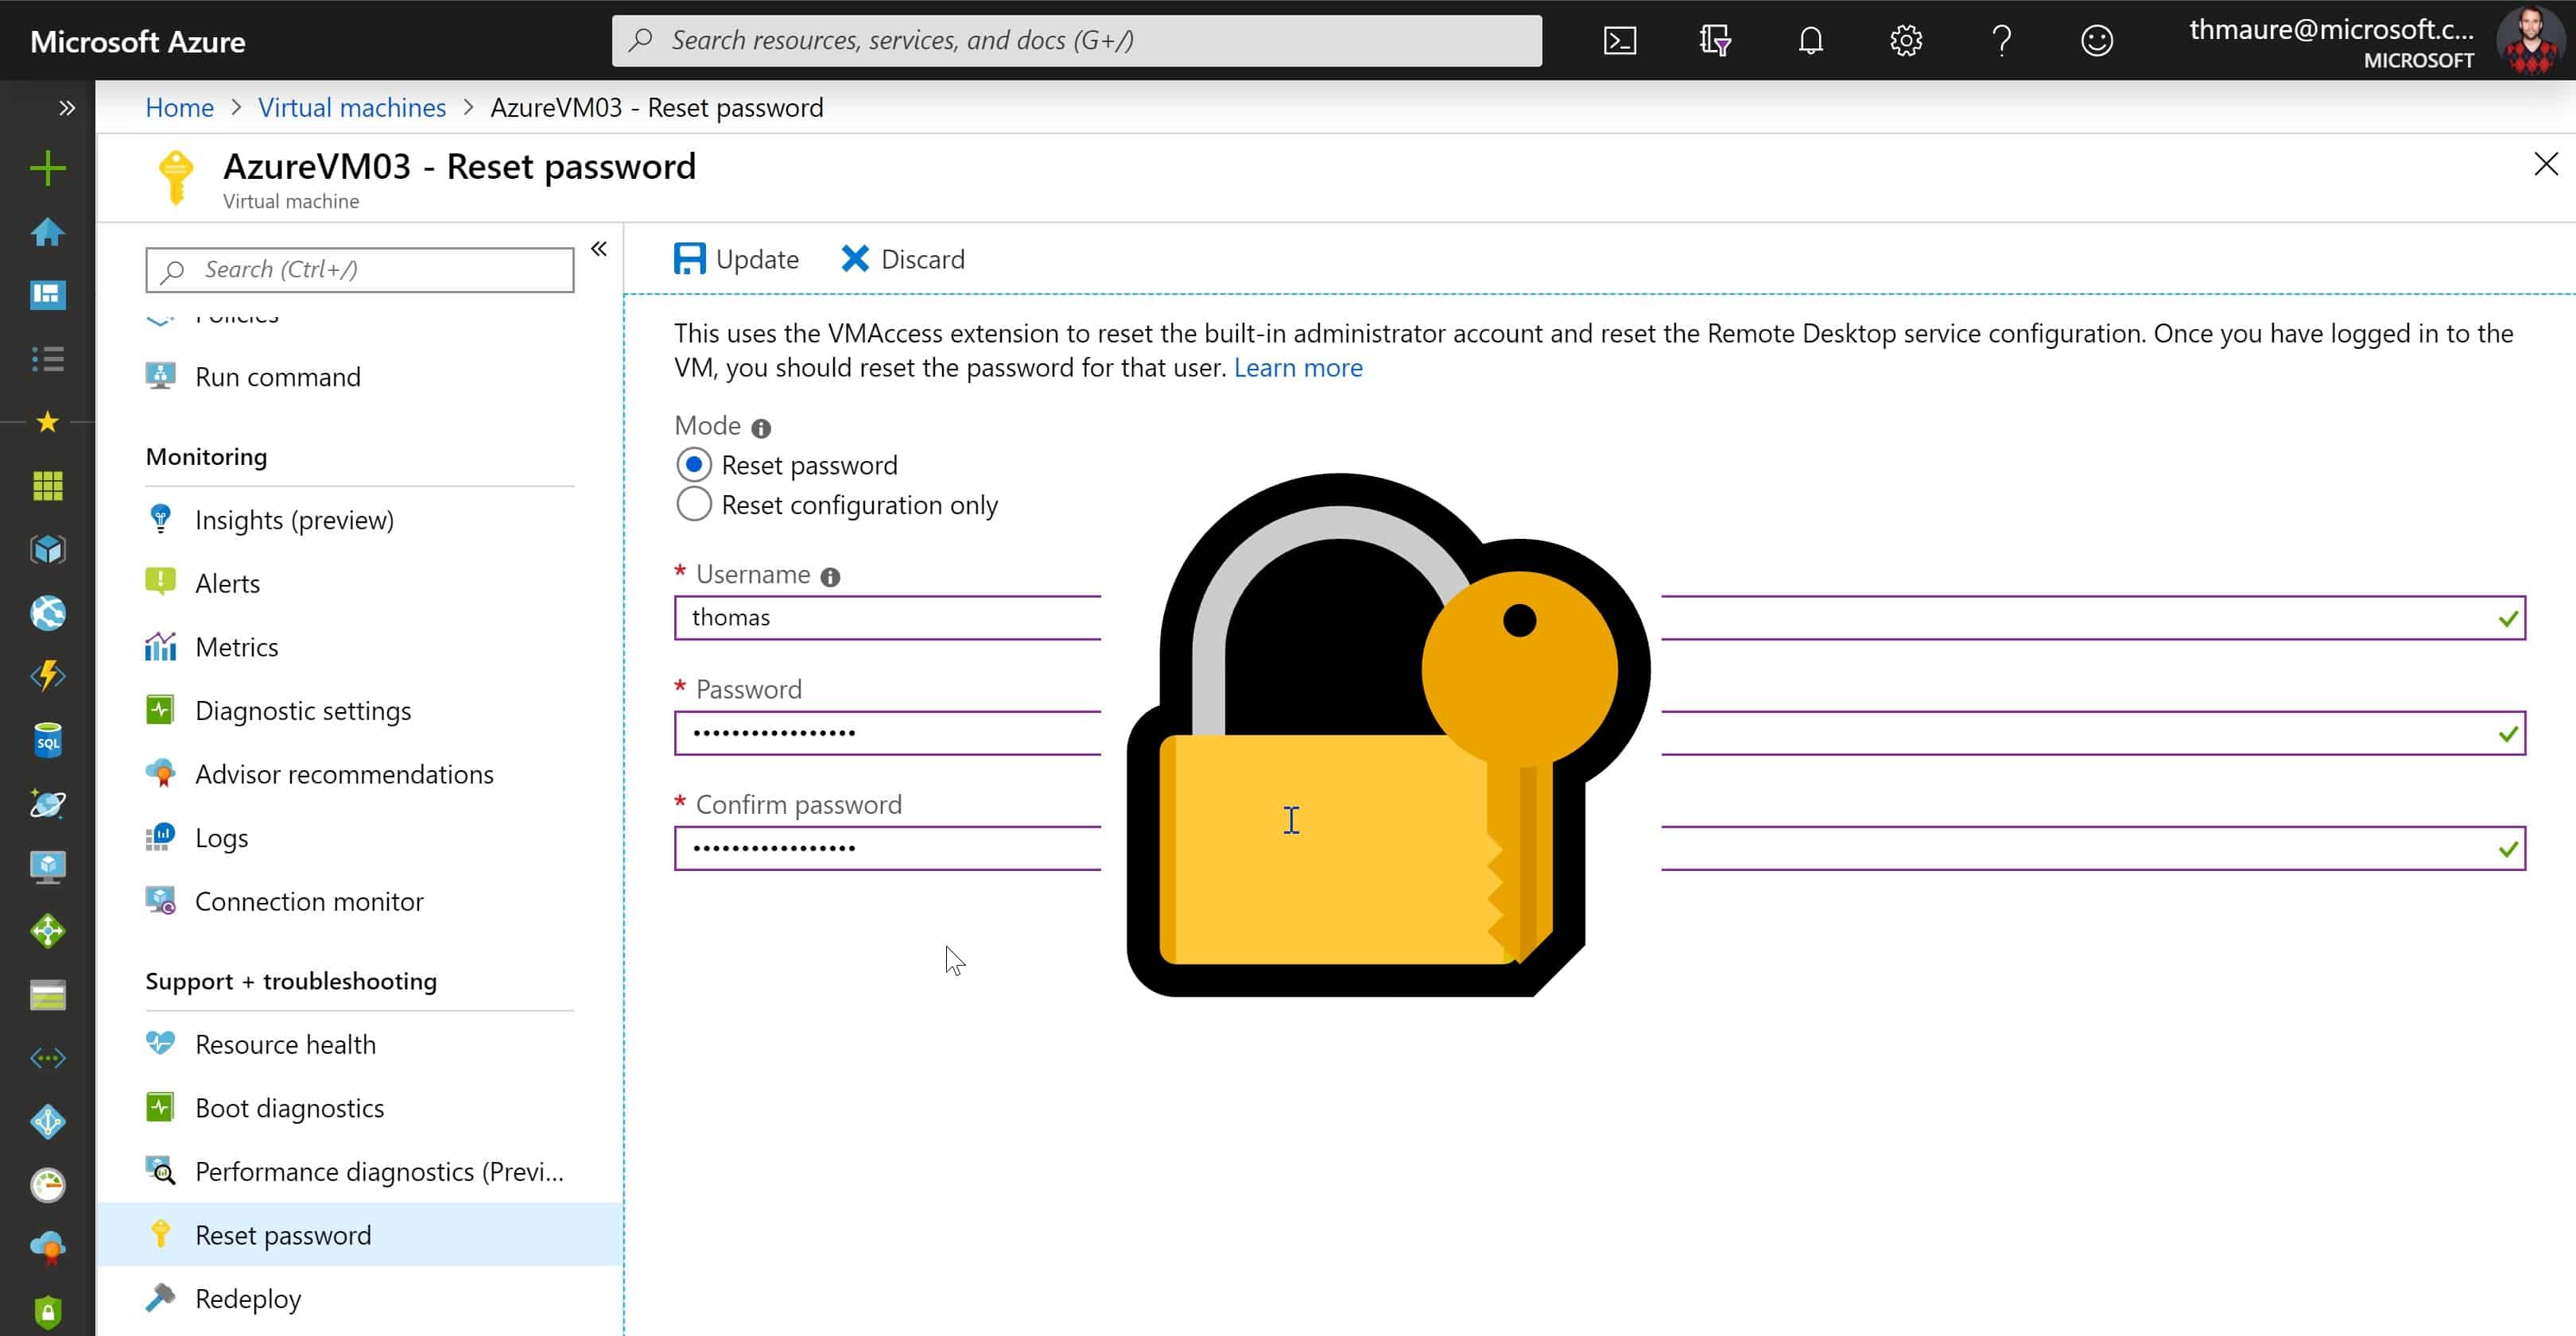2576x1336 pixels.
Task: Click the Learn more link
Action: point(1298,366)
